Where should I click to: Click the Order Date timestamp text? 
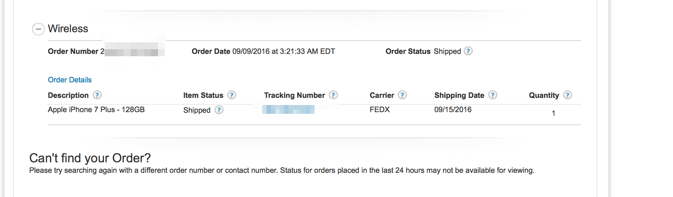click(x=284, y=51)
